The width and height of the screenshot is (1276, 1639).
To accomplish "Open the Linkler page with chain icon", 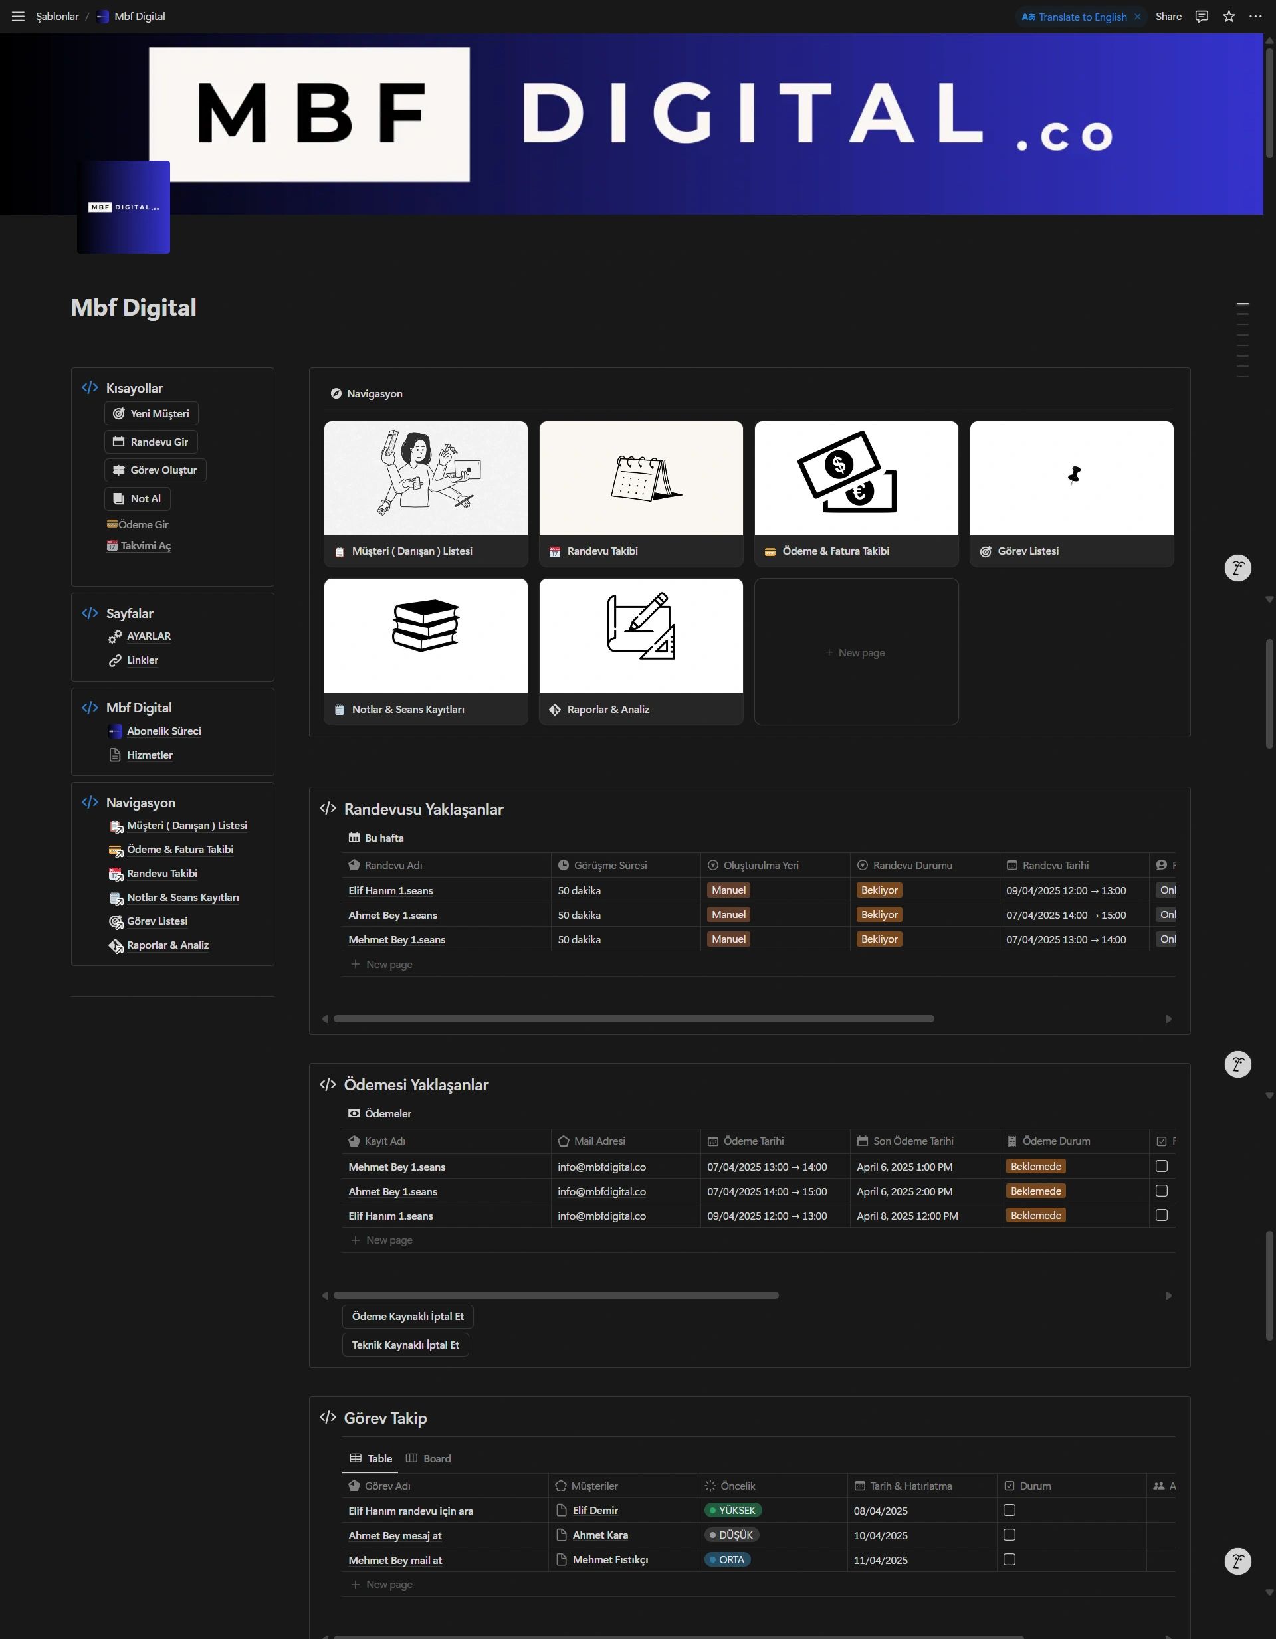I will 142,660.
